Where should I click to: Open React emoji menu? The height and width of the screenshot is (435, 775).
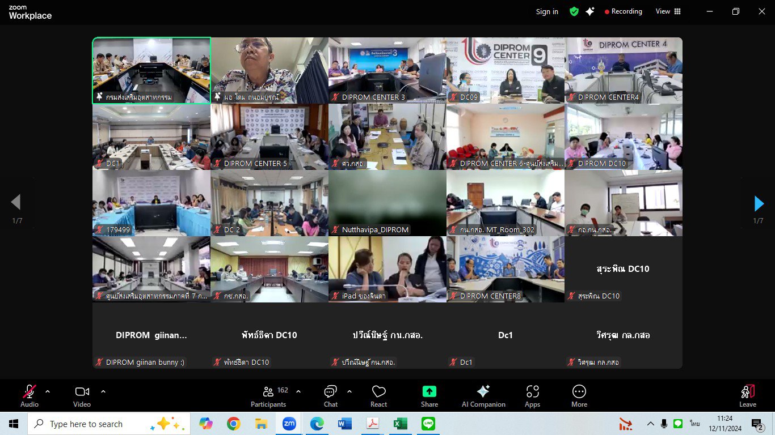pyautogui.click(x=378, y=396)
